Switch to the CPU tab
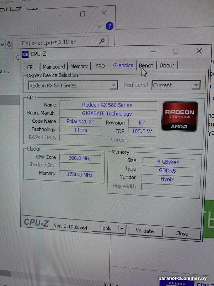 click(31, 67)
